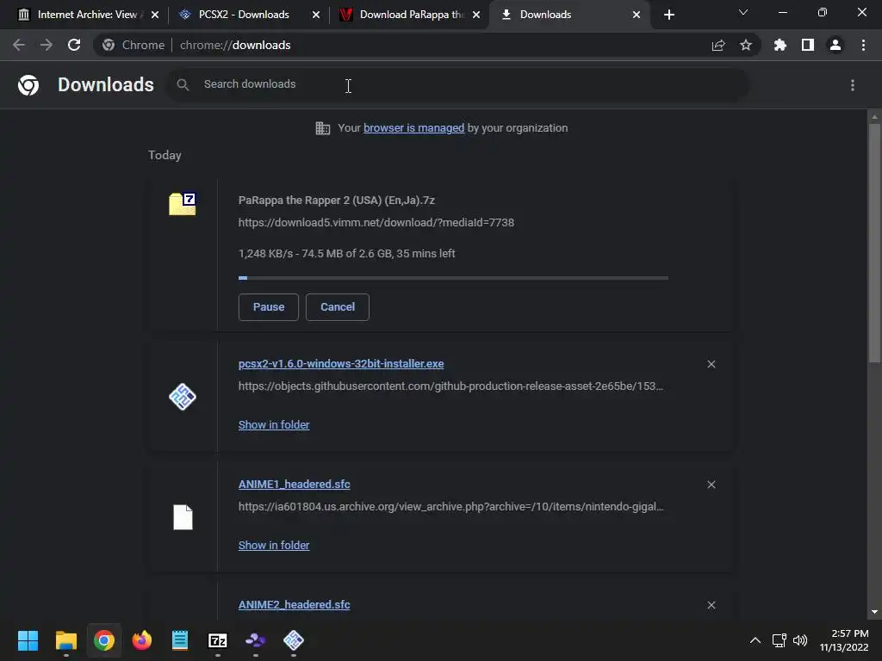
Task: Open the network status tray icon
Action: coord(779,640)
